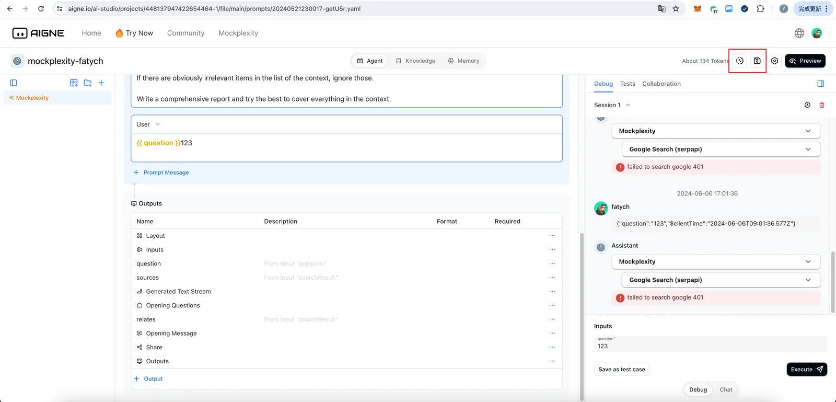Viewport: 836px width, 402px height.
Task: Click the mockplexity-fatych project icon
Action: (17, 61)
